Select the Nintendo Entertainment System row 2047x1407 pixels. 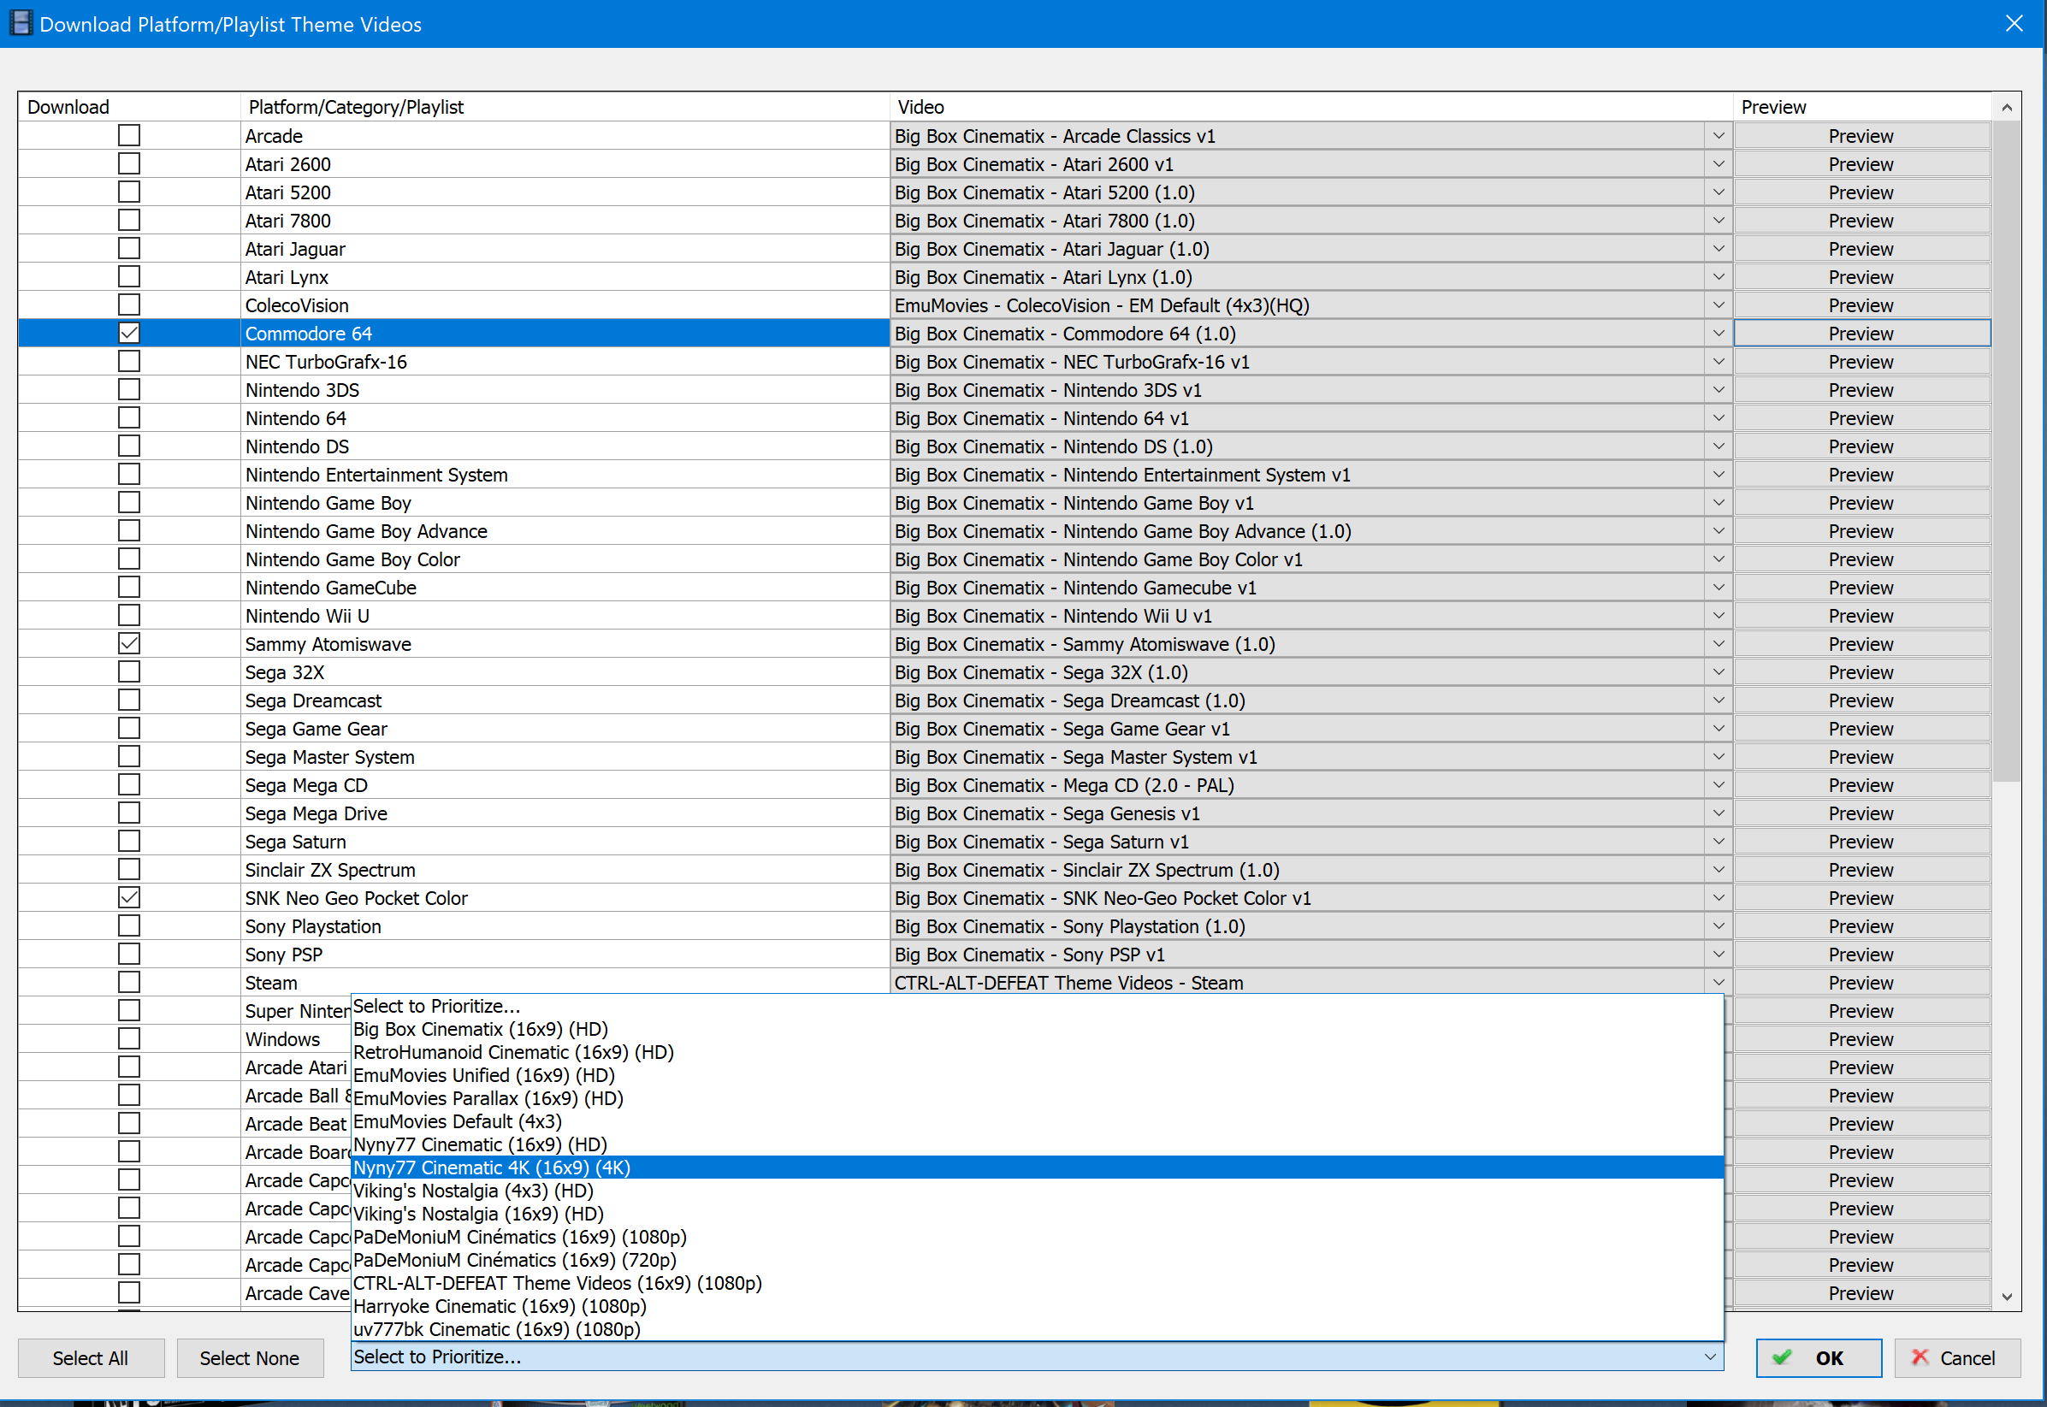(x=565, y=475)
